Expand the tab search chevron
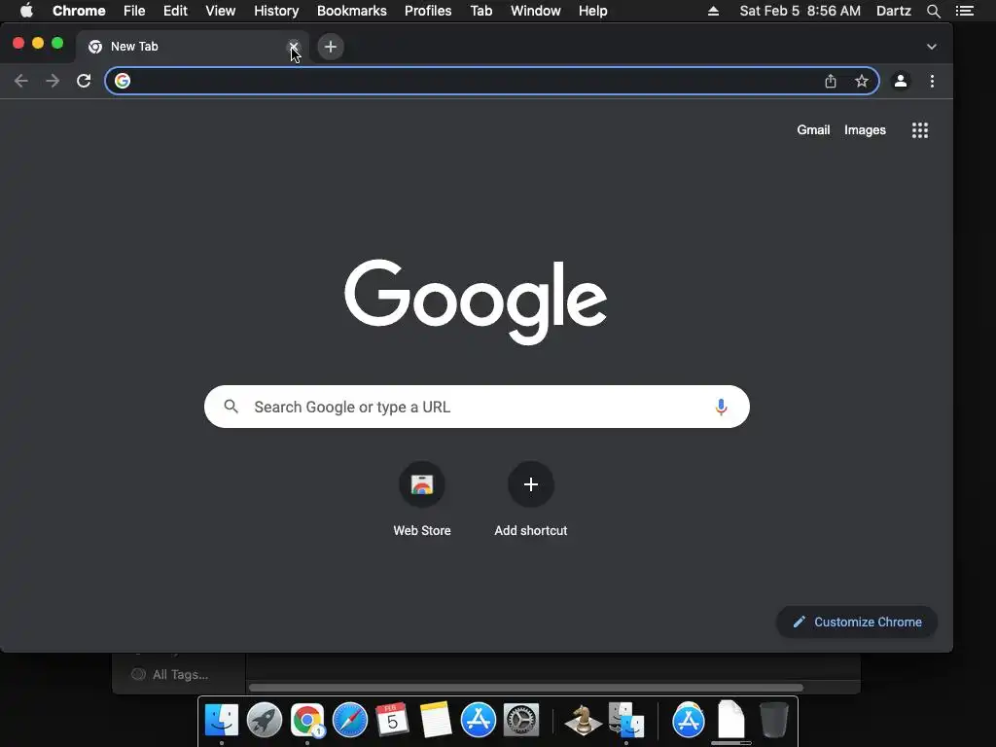 point(931,47)
